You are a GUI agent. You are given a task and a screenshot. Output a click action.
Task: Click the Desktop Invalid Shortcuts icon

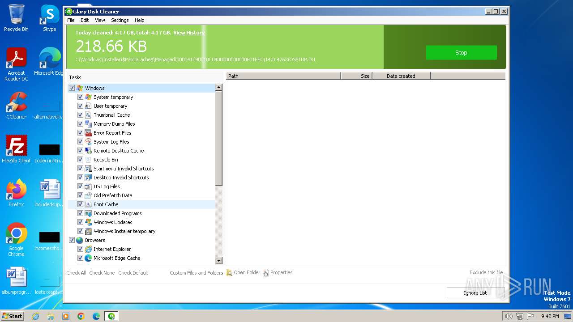point(88,178)
